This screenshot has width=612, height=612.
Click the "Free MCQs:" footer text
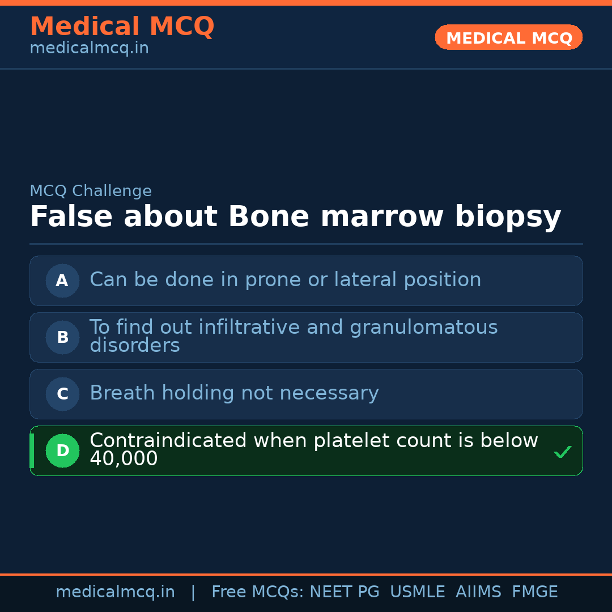point(257,592)
